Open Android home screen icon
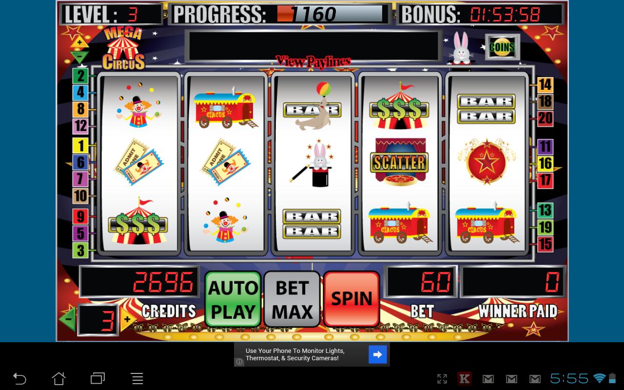 tap(58, 378)
